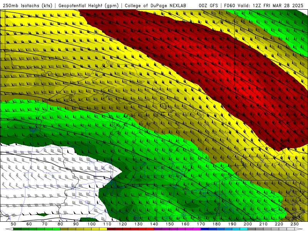Click the '250mb Isotachs (kts)' title text
Screen dimensions: 308x231
tap(27, 6)
